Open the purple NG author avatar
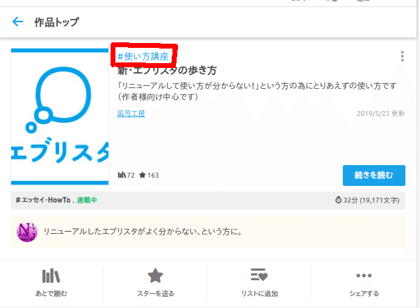The image size is (420, 308). point(27,232)
